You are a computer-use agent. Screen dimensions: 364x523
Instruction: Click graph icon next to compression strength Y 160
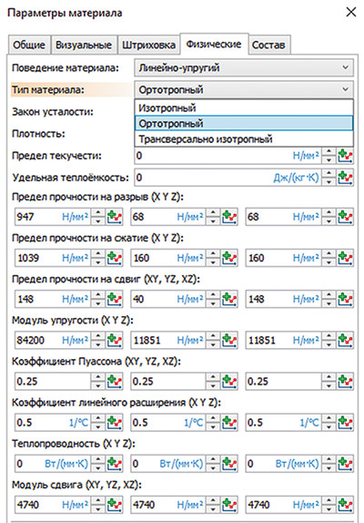tap(229, 258)
